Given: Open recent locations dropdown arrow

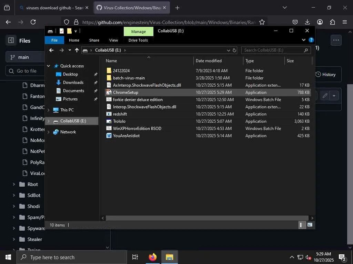Looking at the screenshot, I should (x=70, y=50).
